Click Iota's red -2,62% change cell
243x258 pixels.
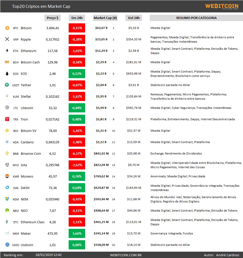[77, 165]
